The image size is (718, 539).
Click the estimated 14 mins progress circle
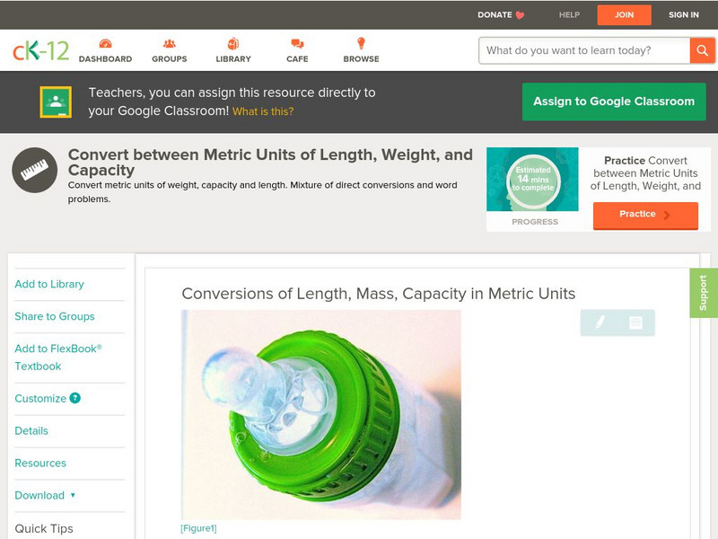[x=533, y=179]
